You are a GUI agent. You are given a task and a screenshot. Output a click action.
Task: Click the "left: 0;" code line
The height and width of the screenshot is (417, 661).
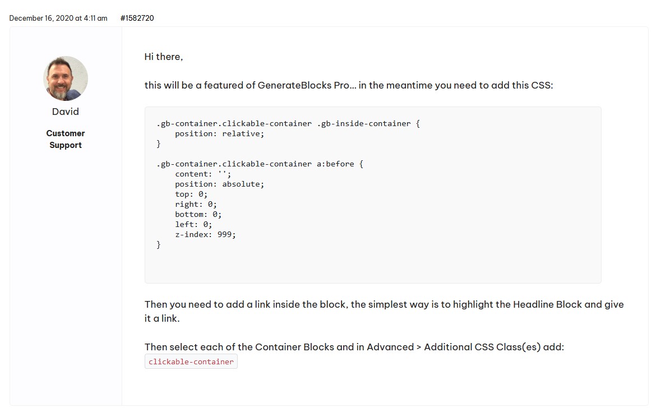193,224
